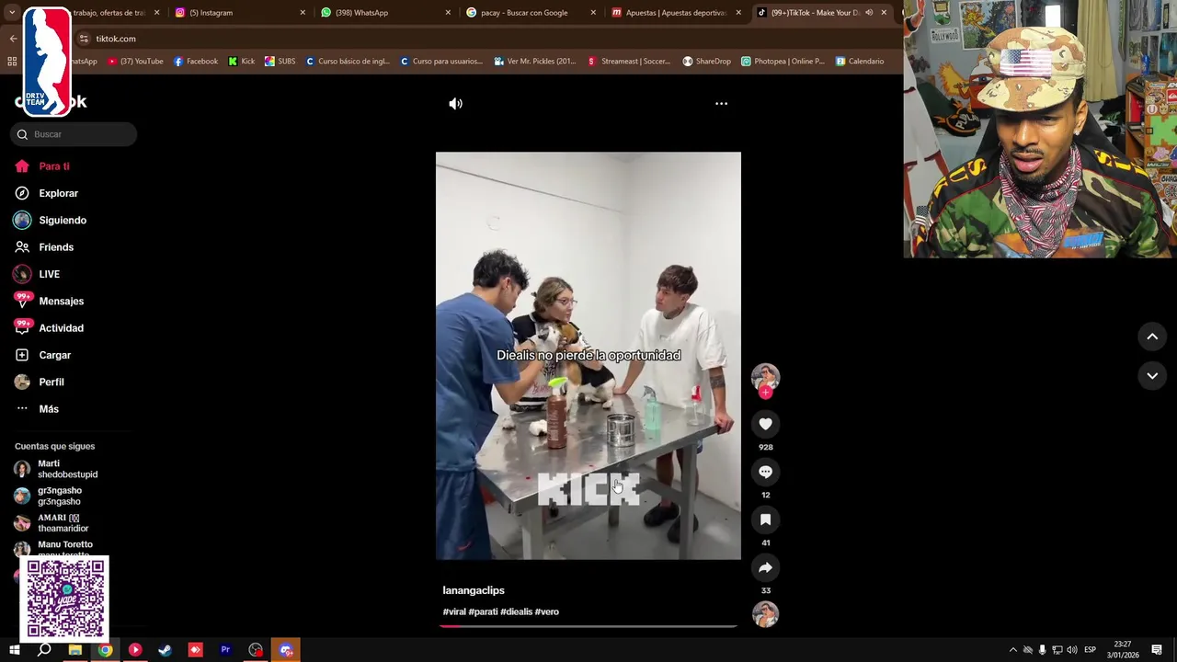
Task: Click the #viral hashtag
Action: [x=454, y=611]
